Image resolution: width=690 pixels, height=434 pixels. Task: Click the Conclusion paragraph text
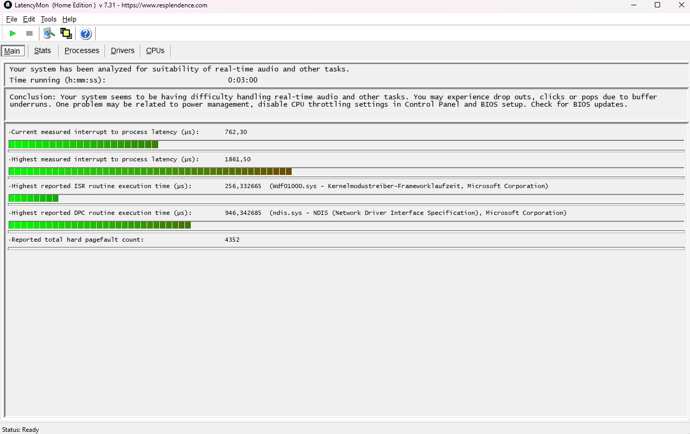click(333, 100)
